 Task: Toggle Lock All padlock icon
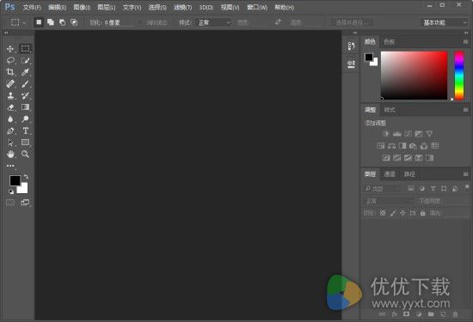point(422,213)
